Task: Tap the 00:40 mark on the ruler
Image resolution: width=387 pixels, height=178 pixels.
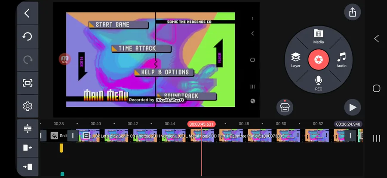Action: [x=95, y=124]
